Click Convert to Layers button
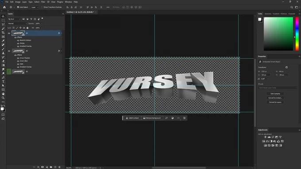The image size is (301, 169). [x=275, y=102]
